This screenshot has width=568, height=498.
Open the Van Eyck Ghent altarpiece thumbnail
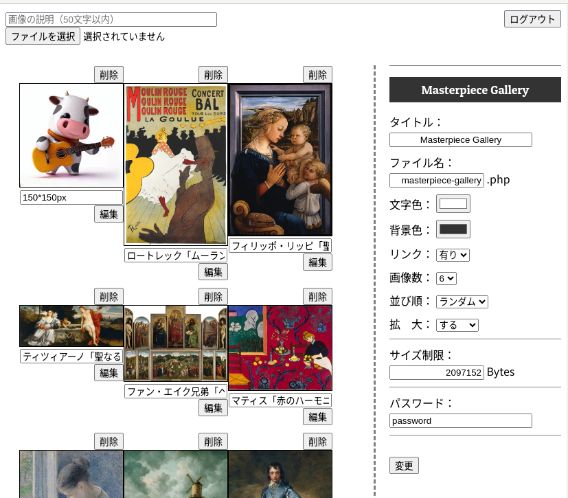(176, 343)
